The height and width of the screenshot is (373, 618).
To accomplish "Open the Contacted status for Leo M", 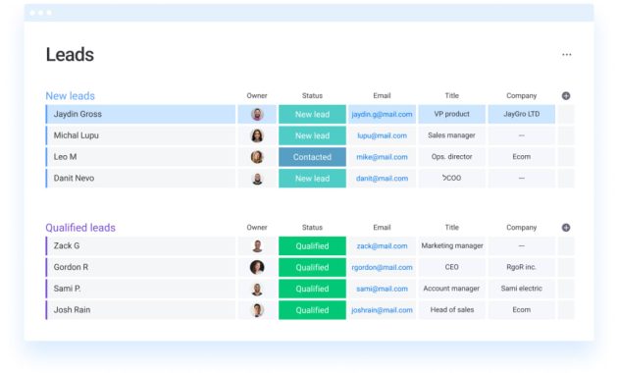I will coord(312,157).
